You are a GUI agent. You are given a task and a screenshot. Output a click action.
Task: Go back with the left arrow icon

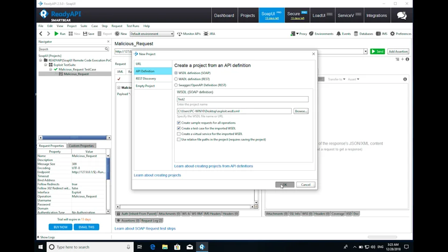point(41,34)
